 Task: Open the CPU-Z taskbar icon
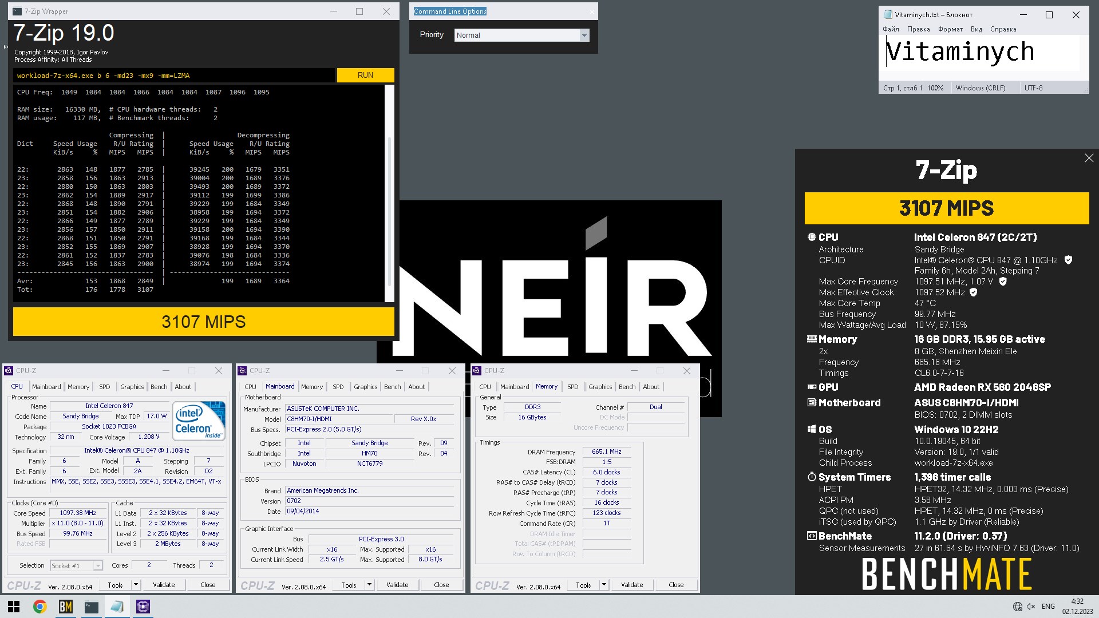point(143,607)
